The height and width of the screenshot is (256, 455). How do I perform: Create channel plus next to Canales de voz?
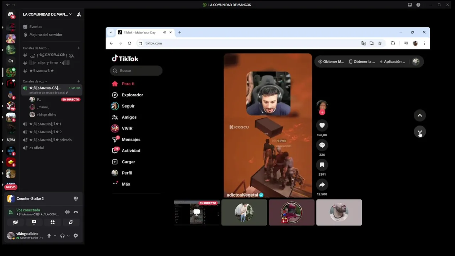79,81
